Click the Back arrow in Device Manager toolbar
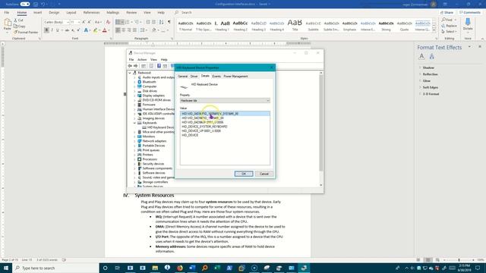The height and width of the screenshot is (273, 486). (130, 66)
